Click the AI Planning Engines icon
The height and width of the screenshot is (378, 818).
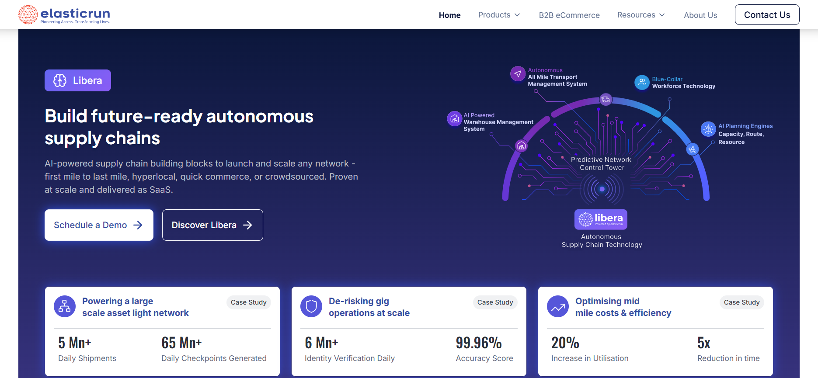[x=708, y=129]
